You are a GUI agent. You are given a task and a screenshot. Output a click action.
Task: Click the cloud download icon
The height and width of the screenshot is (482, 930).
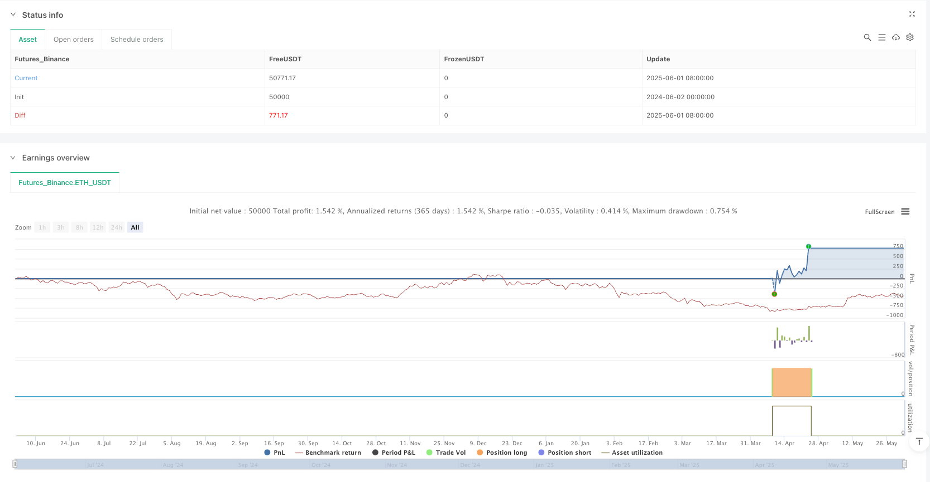point(895,37)
